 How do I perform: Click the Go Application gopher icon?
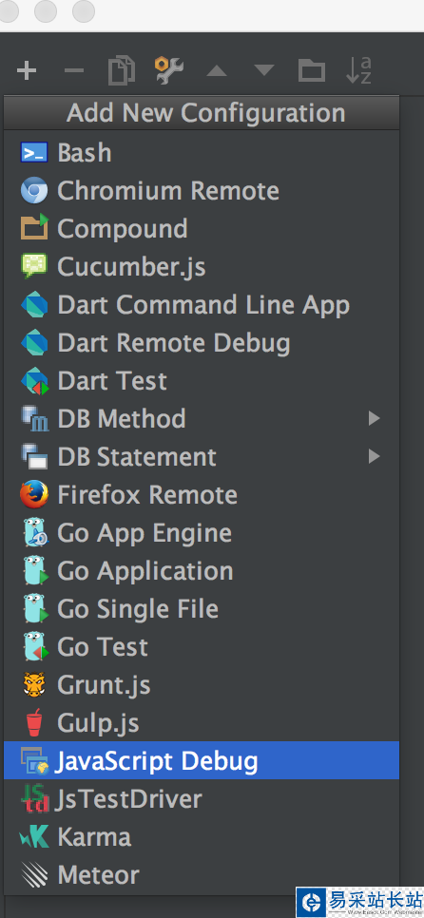click(x=35, y=571)
